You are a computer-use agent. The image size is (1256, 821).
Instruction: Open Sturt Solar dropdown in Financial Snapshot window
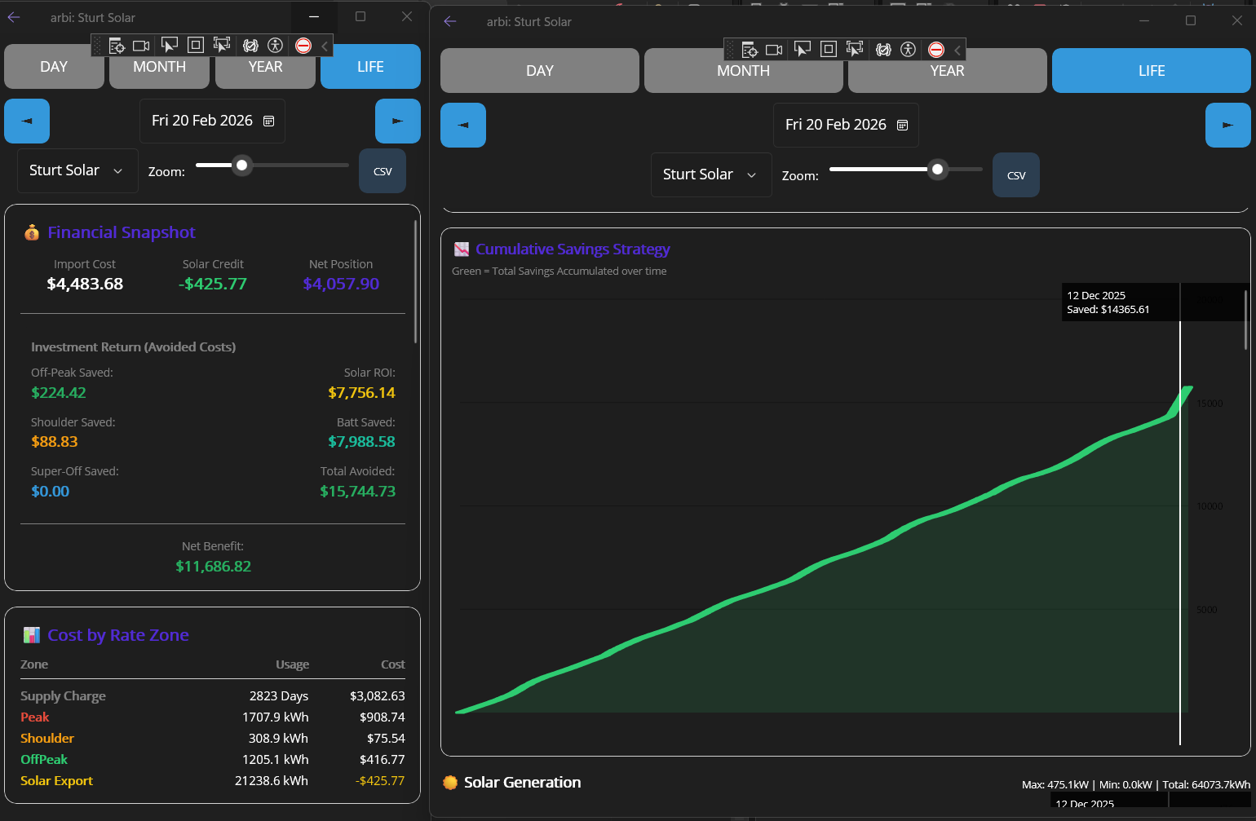coord(77,170)
